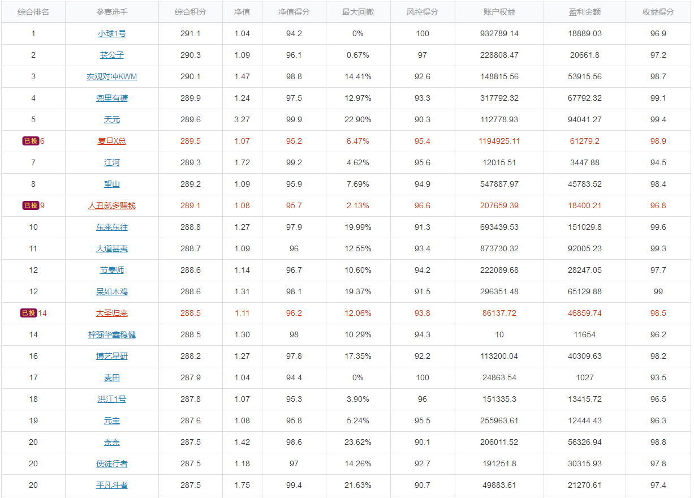This screenshot has height=498, width=694.
Task: Select the score cell 291.1
Action: point(190,33)
